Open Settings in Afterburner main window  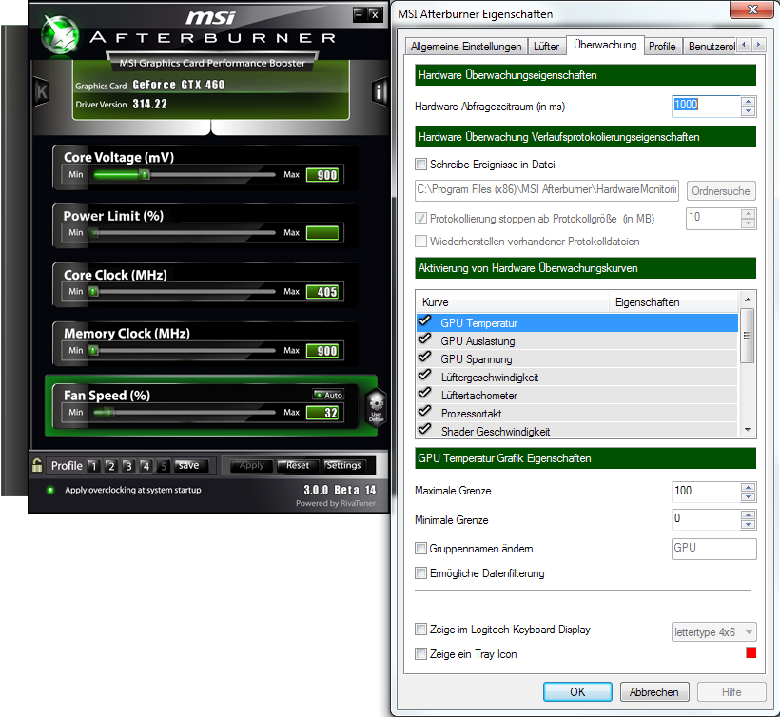(343, 465)
